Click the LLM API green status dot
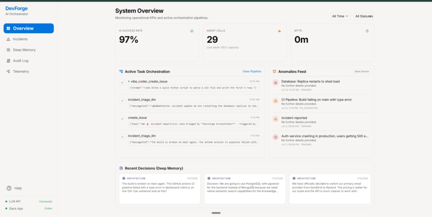Image resolution: width=432 pixels, height=217 pixels. (x=6, y=201)
